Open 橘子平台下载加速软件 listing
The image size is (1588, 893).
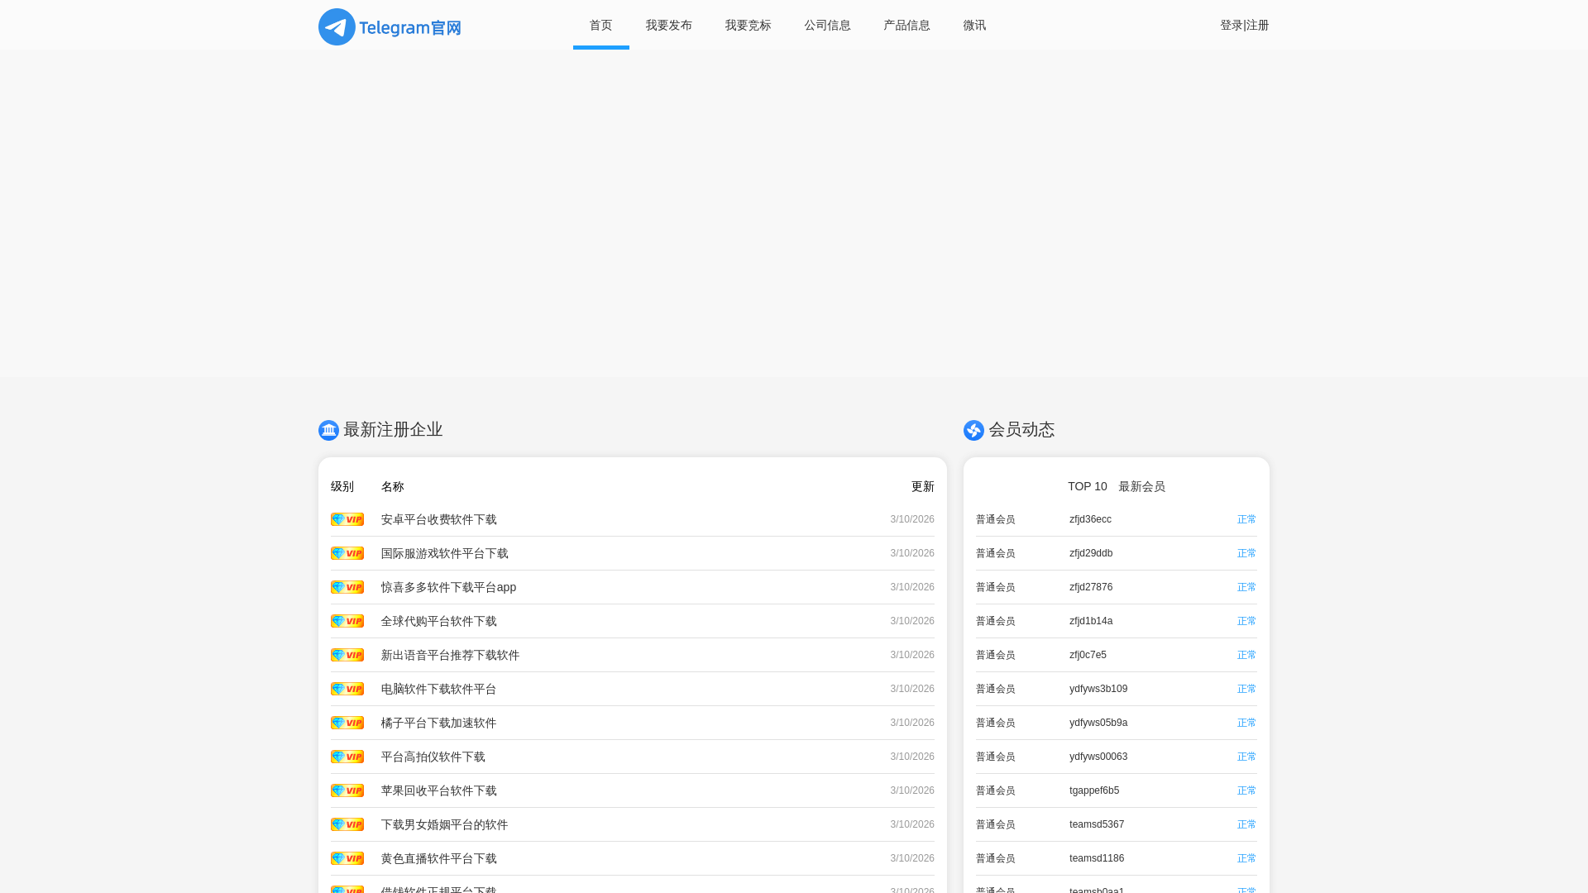pos(439,723)
